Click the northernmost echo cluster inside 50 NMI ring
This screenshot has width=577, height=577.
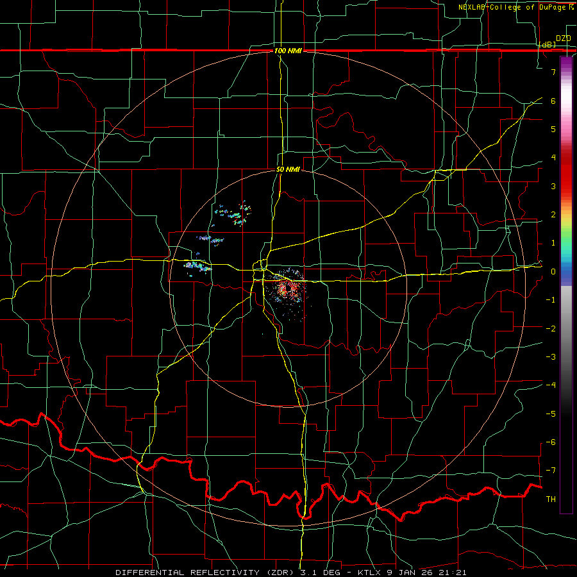click(234, 214)
